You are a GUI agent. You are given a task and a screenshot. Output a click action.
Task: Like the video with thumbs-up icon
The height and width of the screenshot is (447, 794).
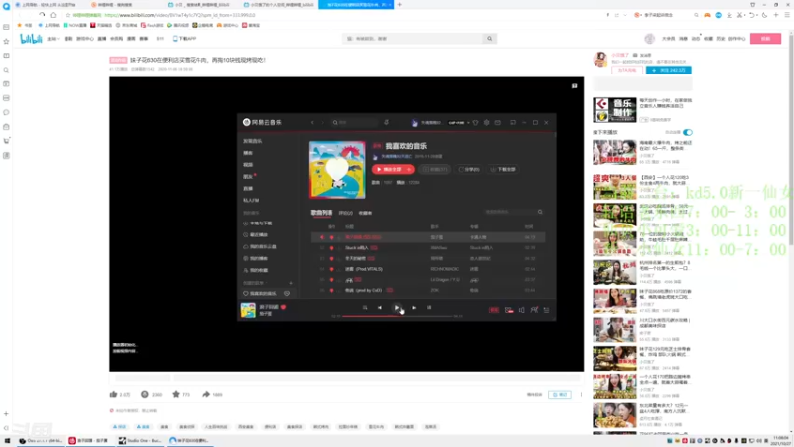click(x=113, y=394)
